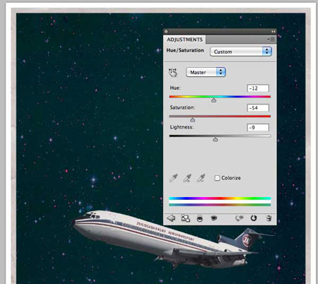Switch panel to expanded view icon
The width and height of the screenshot is (318, 284).
(185, 218)
